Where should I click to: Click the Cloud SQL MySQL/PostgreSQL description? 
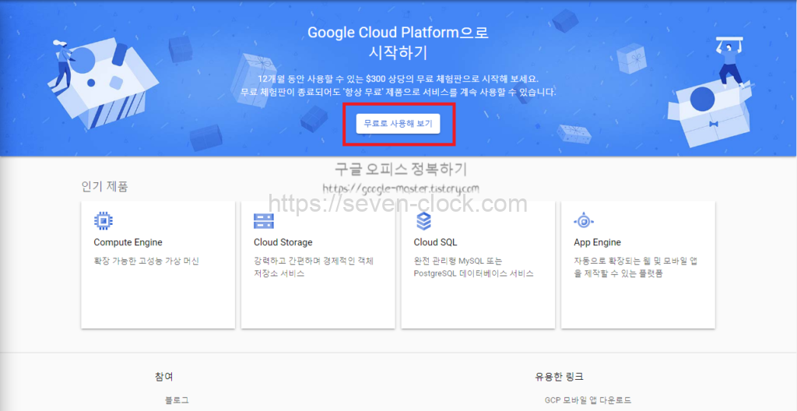point(473,267)
